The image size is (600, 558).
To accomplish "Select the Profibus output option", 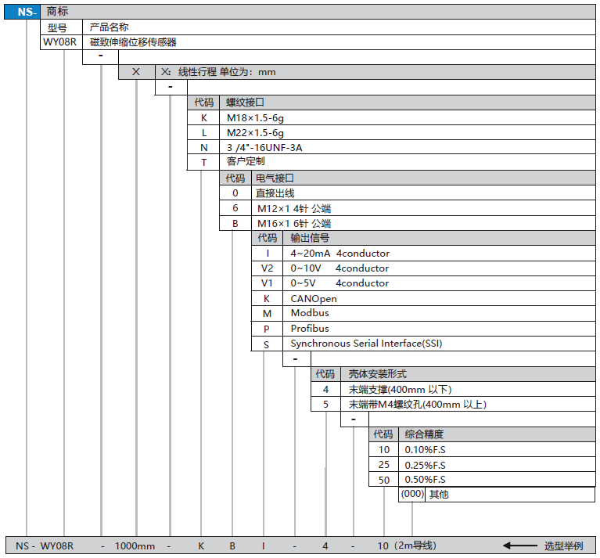I will pyautogui.click(x=310, y=329).
